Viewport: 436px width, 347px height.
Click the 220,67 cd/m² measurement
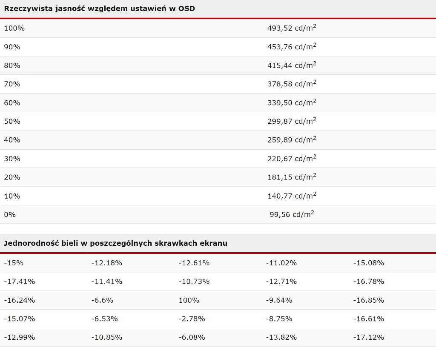292,159
